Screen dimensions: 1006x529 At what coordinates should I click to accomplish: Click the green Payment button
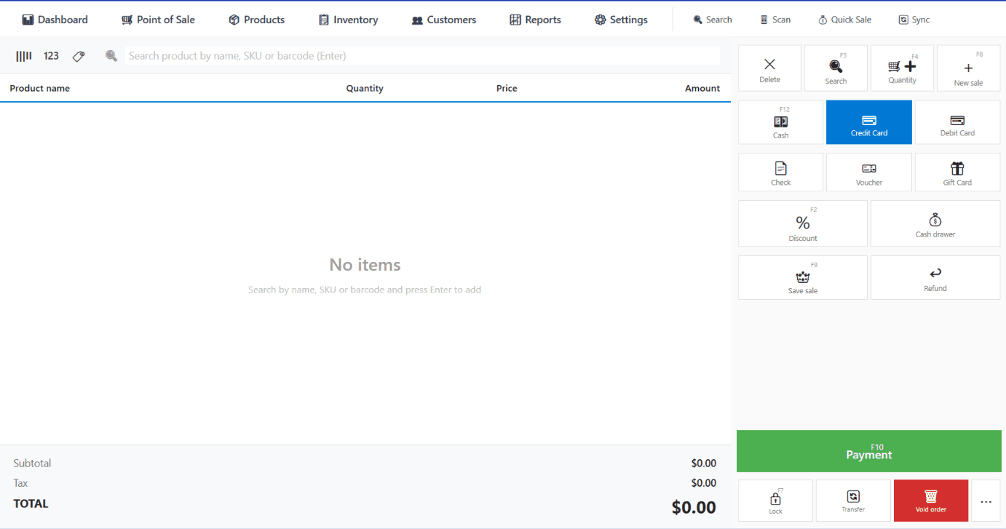(x=869, y=451)
